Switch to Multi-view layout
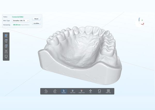Image resolution: width=155 pixels, height=110 pixels. (x=108, y=91)
